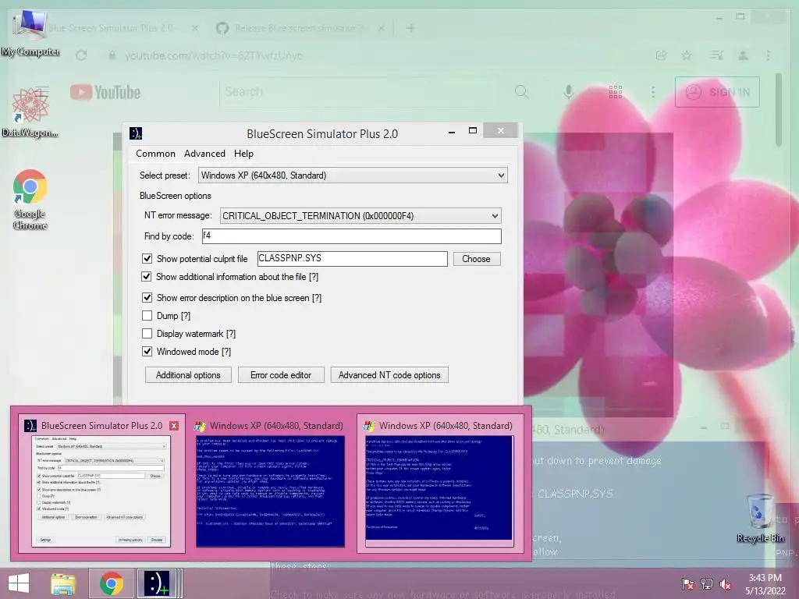The image size is (799, 599).
Task: Bookmark page with Chrome star icon
Action: pos(687,55)
